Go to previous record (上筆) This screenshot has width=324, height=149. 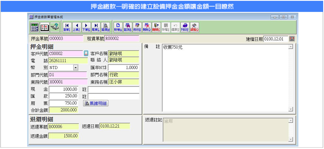coord(77,27)
